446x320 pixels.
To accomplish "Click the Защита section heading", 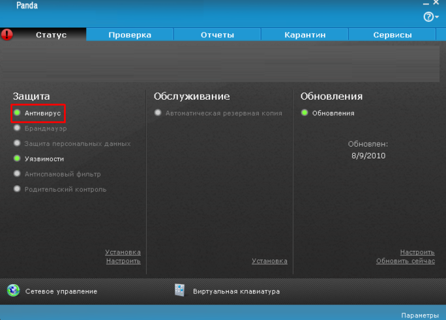I will point(31,96).
